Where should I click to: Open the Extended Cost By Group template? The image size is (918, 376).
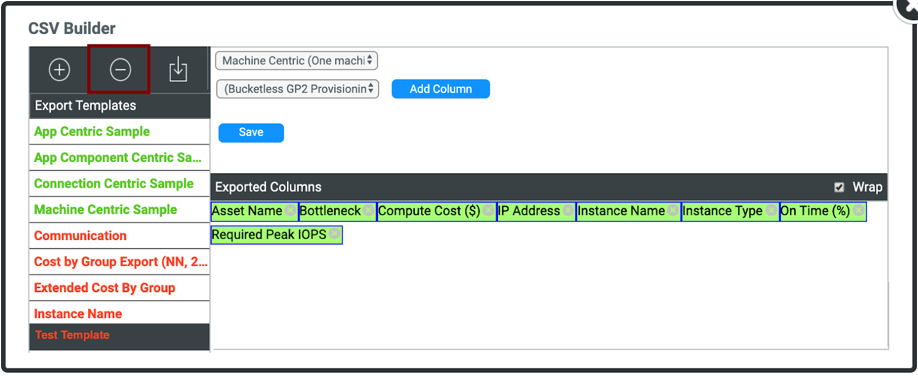104,288
